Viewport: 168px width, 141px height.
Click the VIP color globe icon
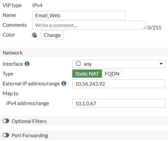[34, 35]
